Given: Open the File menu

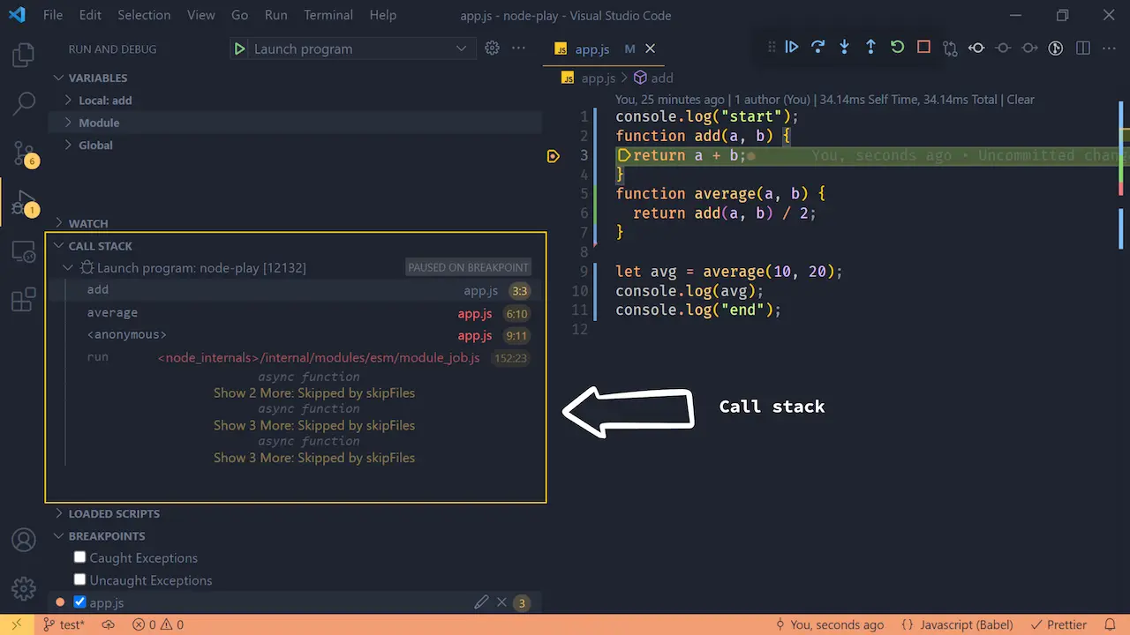Looking at the screenshot, I should click(52, 15).
